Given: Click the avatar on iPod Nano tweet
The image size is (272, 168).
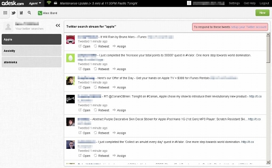Looking at the screenshot, I should 71,122.
